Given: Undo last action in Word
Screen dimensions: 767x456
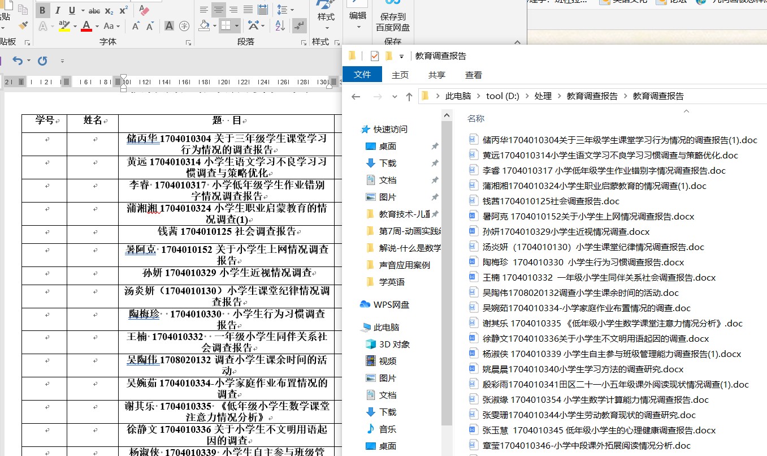Looking at the screenshot, I should [18, 61].
